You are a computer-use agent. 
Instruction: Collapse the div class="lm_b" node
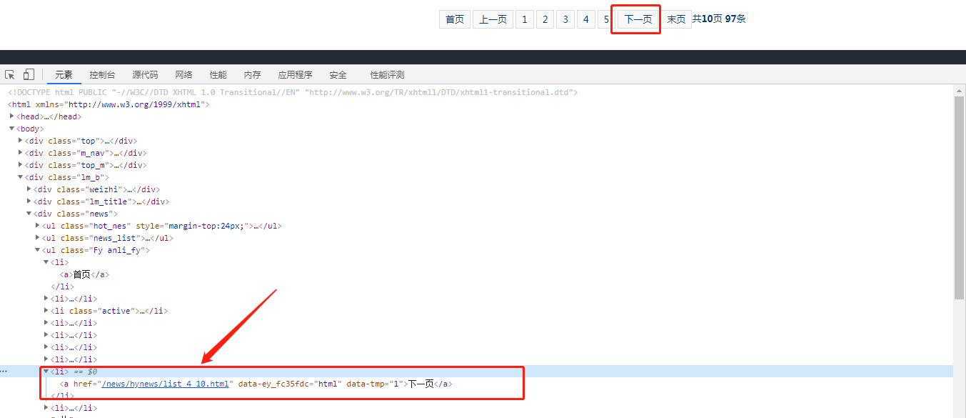[x=21, y=177]
